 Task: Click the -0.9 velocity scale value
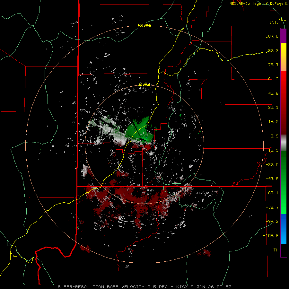[x=273, y=136]
